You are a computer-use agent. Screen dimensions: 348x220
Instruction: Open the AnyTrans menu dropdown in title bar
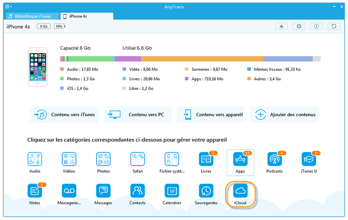(8, 7)
